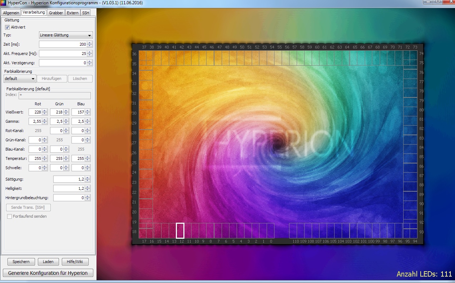Increase red Weißwert using up arrow
455x283 pixels.
click(x=45, y=111)
